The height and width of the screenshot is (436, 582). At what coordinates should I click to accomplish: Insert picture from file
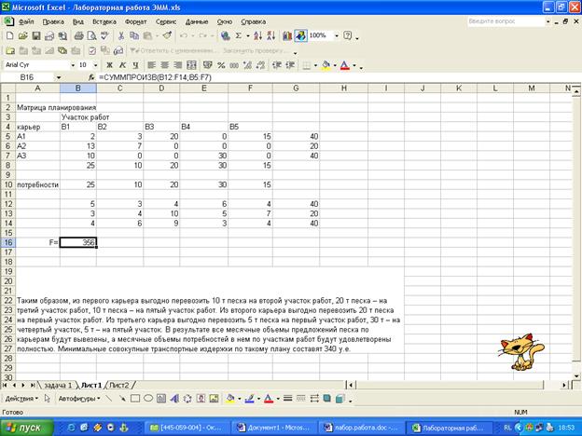point(214,399)
